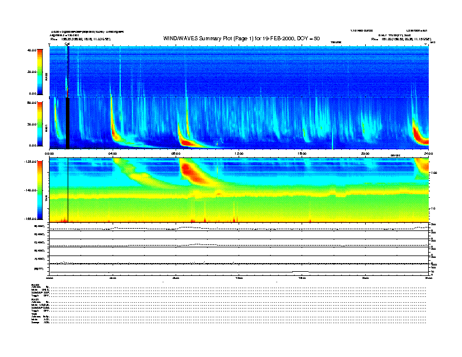Click the 100 label on TNR right axis
462x357 pixels.
coord(434,173)
